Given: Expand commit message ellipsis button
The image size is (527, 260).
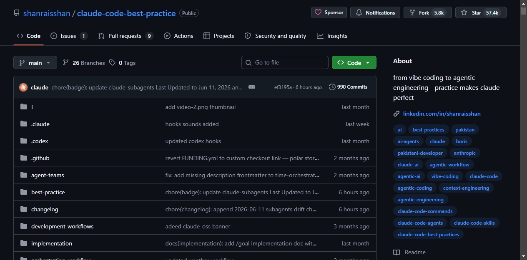Looking at the screenshot, I should [x=251, y=87].
